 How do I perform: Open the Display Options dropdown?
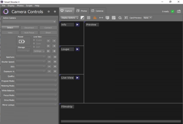click(69, 18)
